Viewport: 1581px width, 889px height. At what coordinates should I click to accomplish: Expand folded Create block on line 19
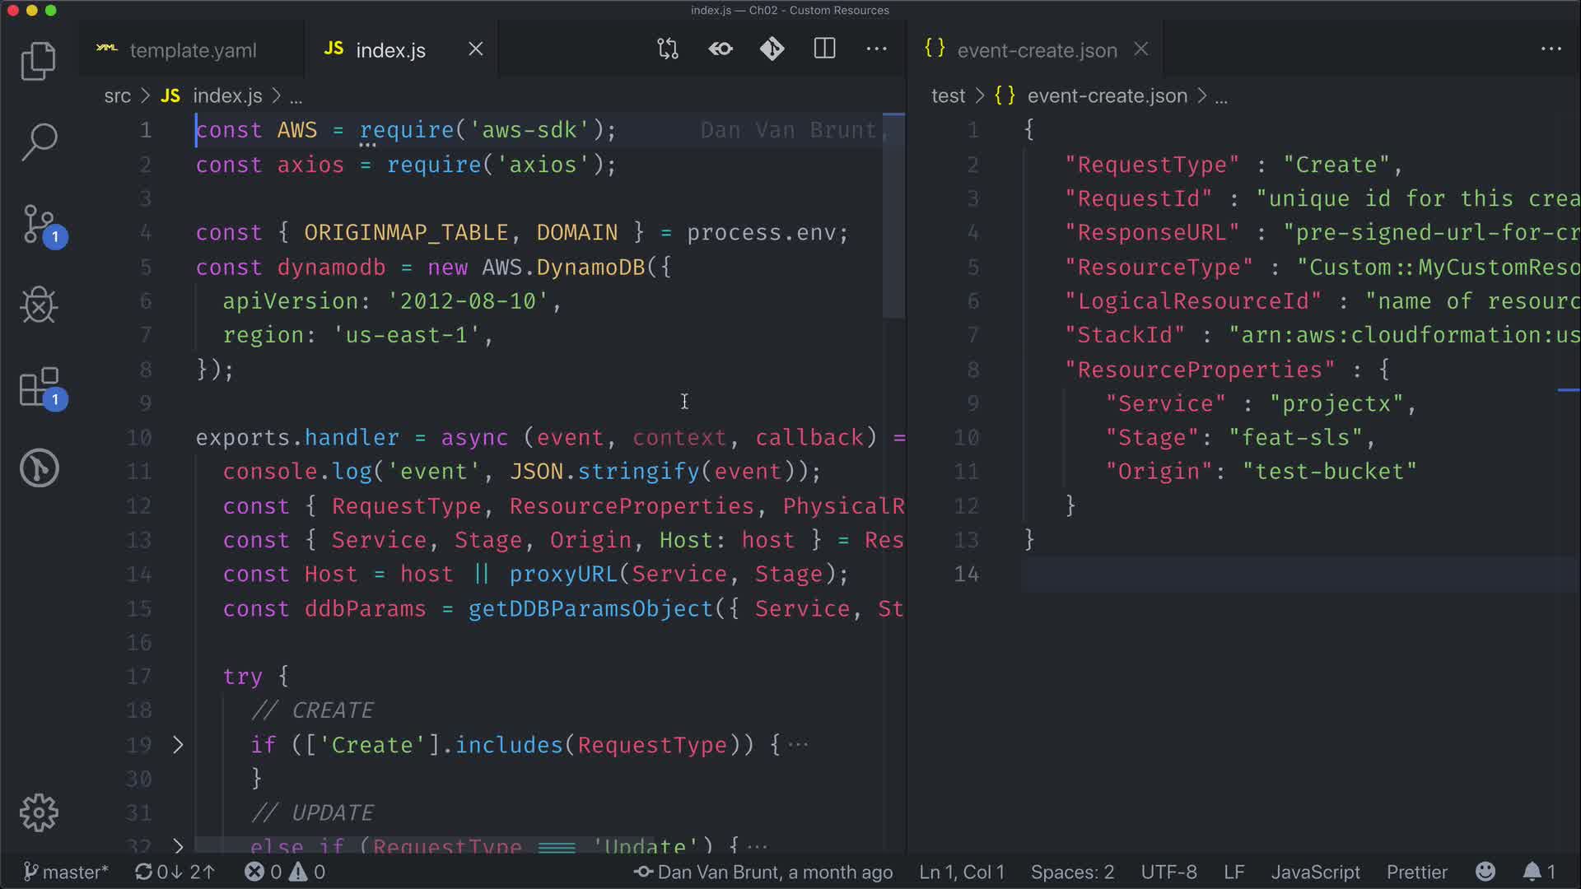pyautogui.click(x=178, y=745)
